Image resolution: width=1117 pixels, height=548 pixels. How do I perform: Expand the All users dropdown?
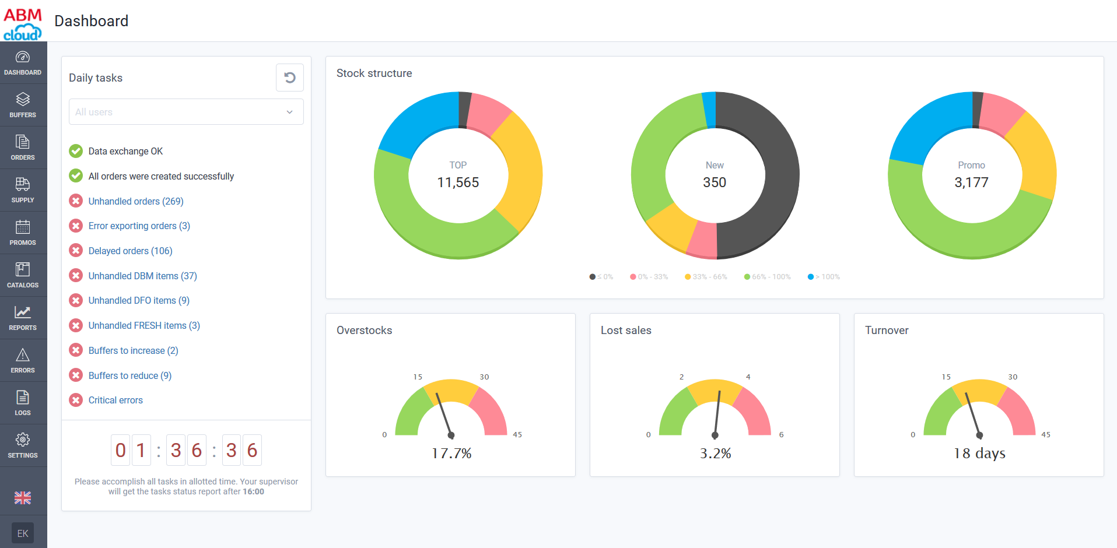pyautogui.click(x=186, y=112)
